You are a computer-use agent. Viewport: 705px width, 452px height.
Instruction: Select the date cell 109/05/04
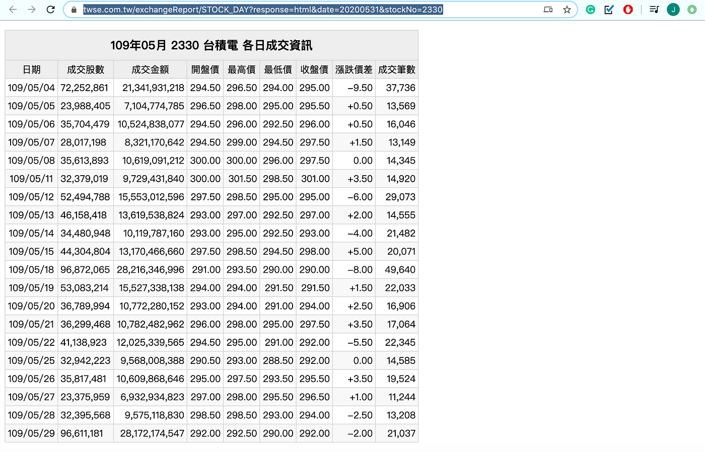point(31,88)
